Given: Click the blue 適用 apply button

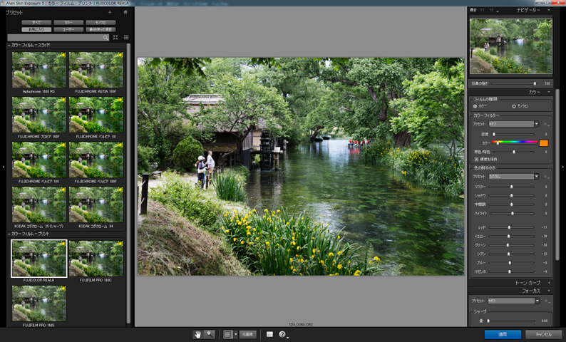Looking at the screenshot, I should click(x=502, y=334).
